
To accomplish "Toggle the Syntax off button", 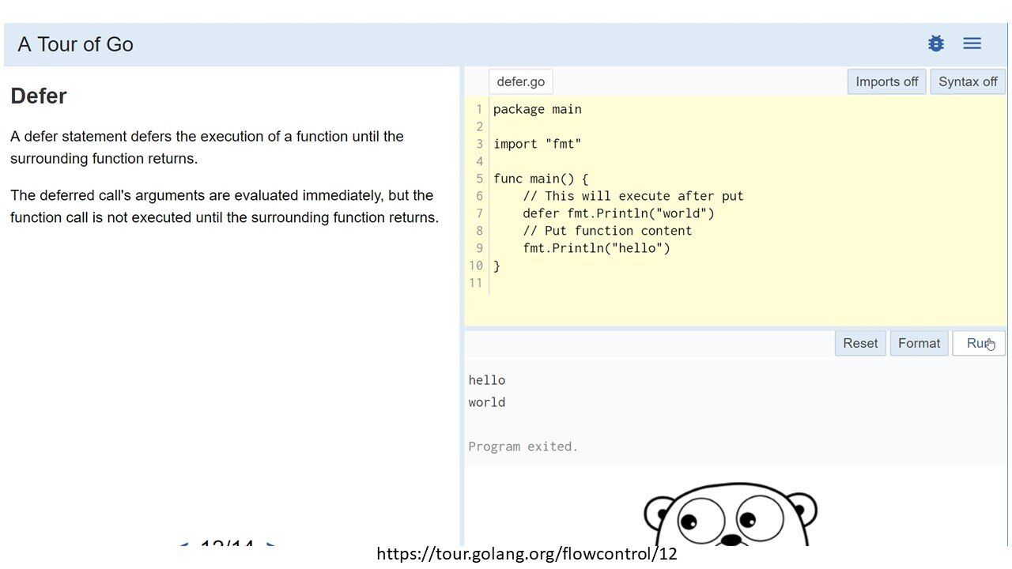I will click(968, 81).
